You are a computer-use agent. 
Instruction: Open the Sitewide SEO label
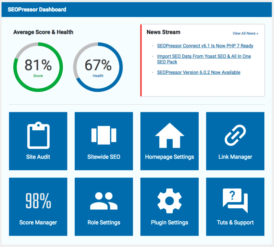click(x=104, y=157)
